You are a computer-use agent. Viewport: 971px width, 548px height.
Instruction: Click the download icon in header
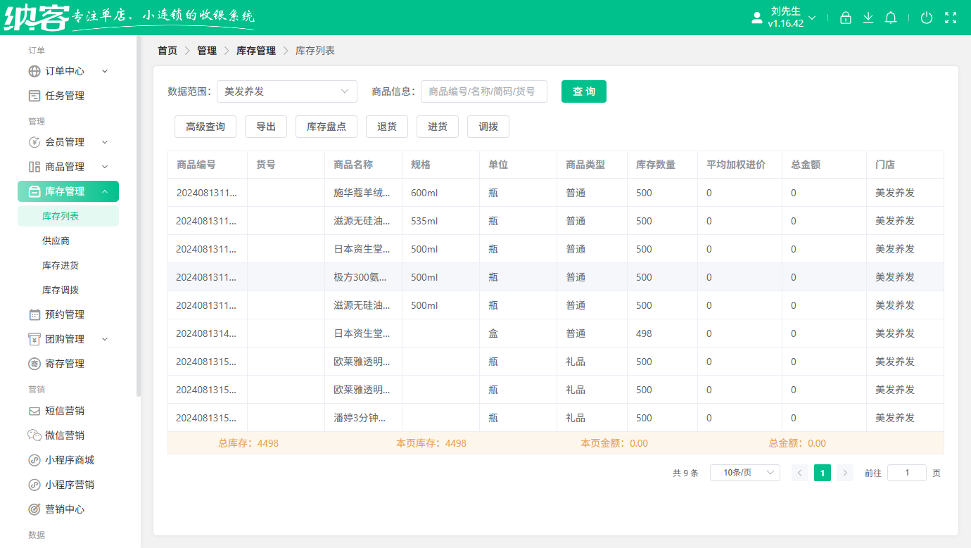(x=868, y=18)
